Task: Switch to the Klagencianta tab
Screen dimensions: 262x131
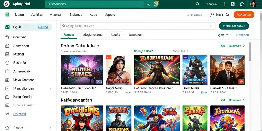Action: [93, 35]
